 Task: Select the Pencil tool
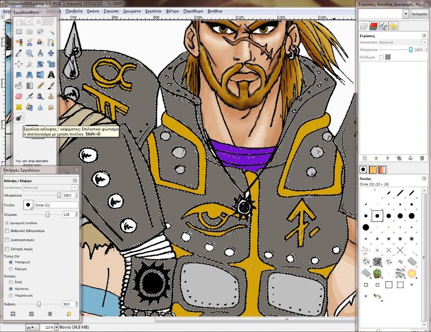(40, 86)
